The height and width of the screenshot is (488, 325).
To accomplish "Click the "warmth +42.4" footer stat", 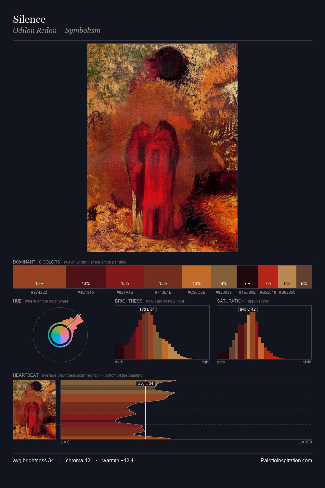I will click(x=118, y=461).
